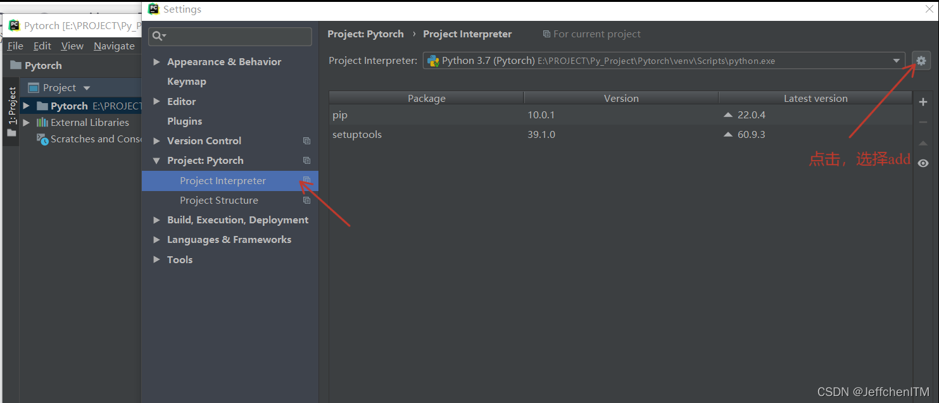Click the Settings icon in the dialog title bar

153,9
